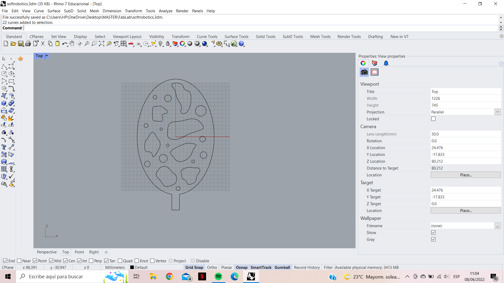The height and width of the screenshot is (283, 504).
Task: Toggle Grid Snap in the status bar
Action: tap(194, 267)
